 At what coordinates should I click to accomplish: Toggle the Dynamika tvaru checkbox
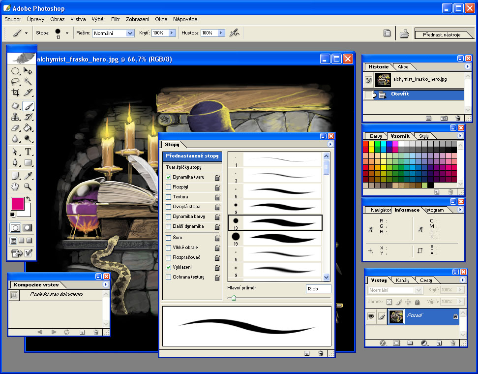pyautogui.click(x=168, y=177)
